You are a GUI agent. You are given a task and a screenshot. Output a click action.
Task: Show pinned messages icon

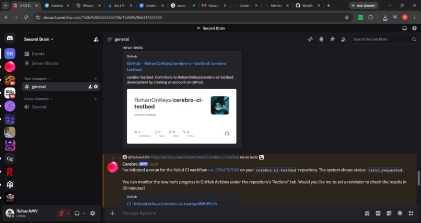pos(332,39)
